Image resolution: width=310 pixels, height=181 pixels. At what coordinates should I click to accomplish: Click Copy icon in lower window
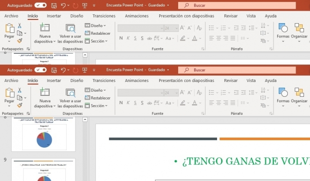click(19, 98)
